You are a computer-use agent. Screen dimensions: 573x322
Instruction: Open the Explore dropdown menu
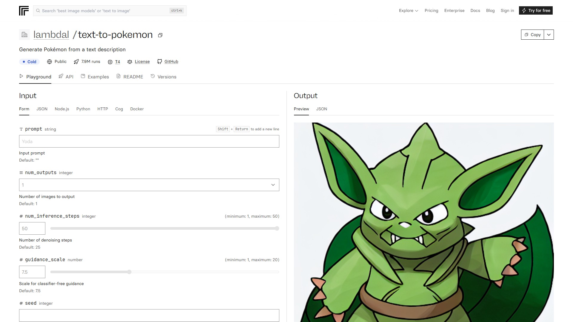[x=409, y=10]
